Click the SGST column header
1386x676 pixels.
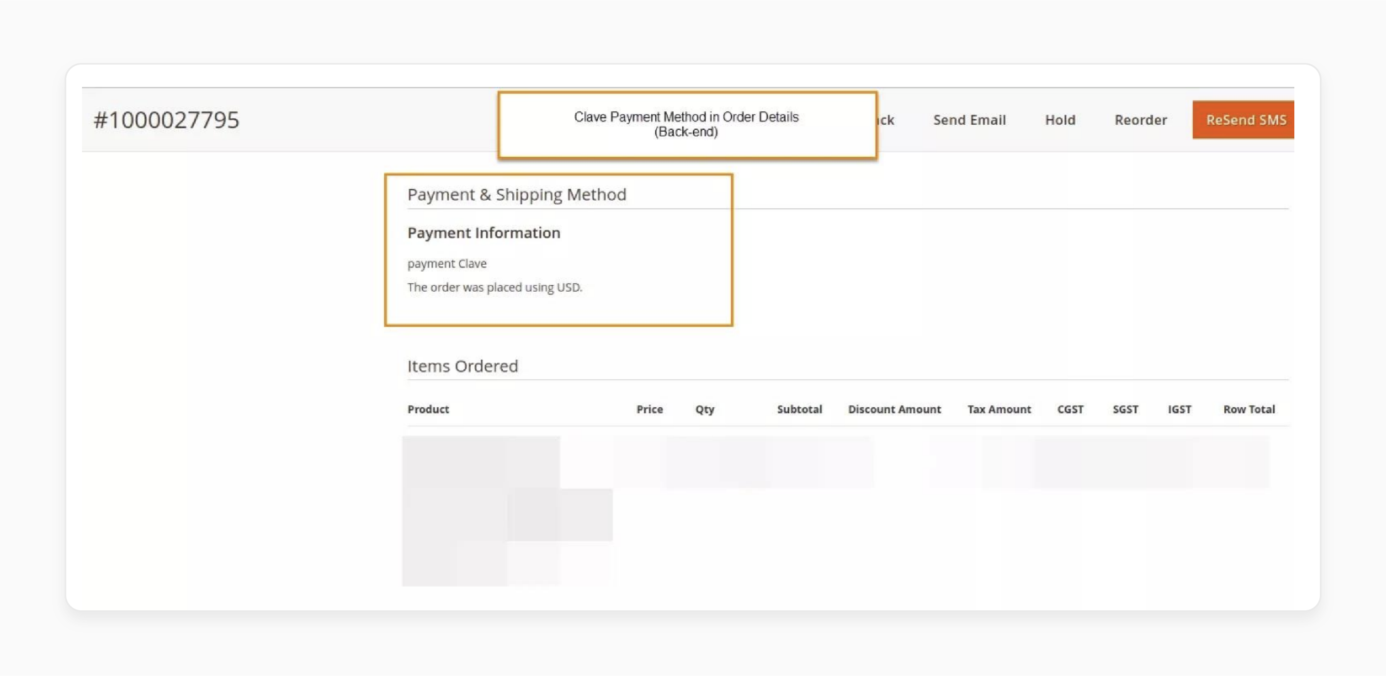tap(1125, 409)
